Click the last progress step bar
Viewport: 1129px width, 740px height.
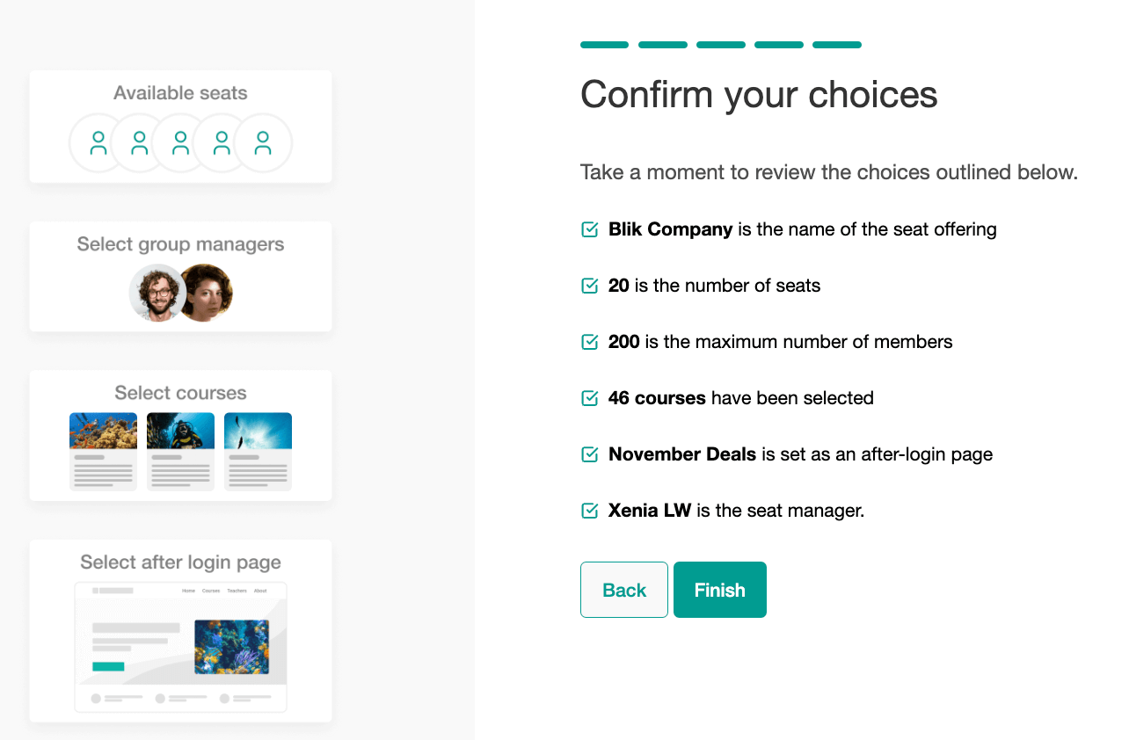837,45
